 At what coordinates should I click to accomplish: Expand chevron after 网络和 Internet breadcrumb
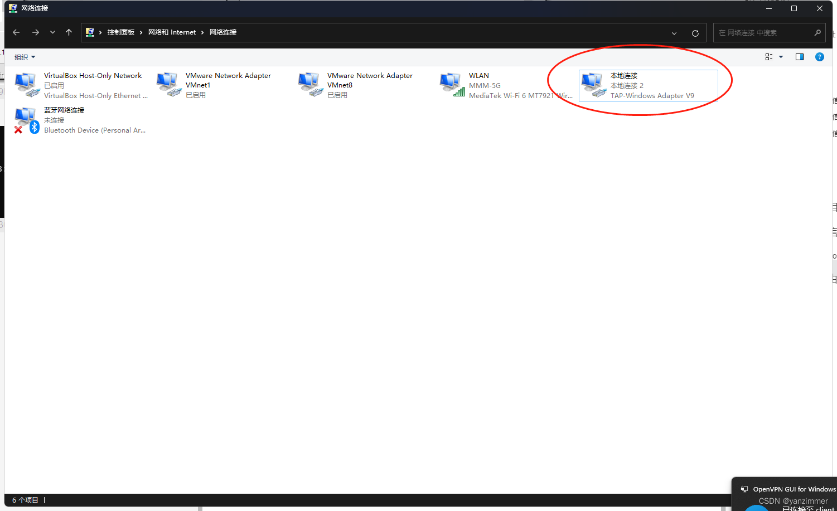[x=202, y=32]
